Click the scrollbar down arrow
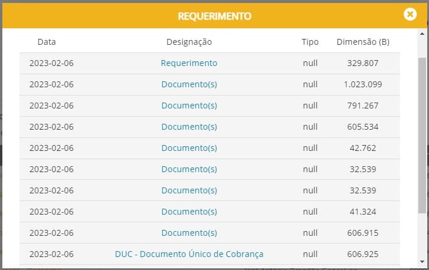Viewport: 429px width, 270px height. click(421, 261)
